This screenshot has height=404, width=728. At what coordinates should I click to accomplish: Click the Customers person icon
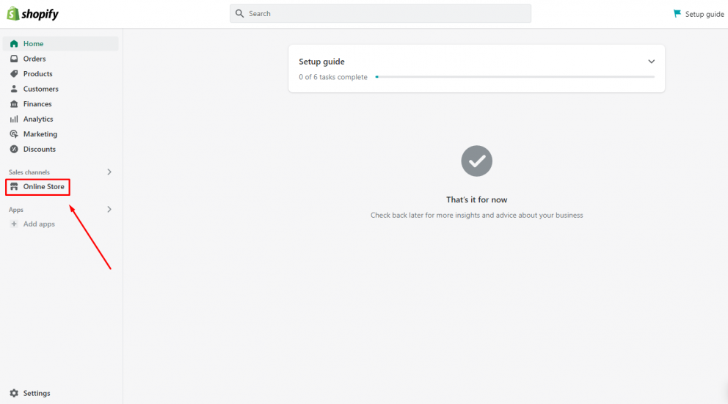click(14, 89)
